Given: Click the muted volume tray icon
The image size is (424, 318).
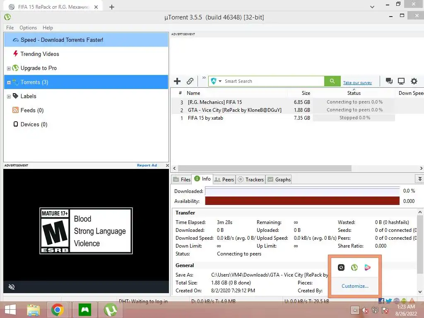Looking at the screenshot, I should pos(365,310).
